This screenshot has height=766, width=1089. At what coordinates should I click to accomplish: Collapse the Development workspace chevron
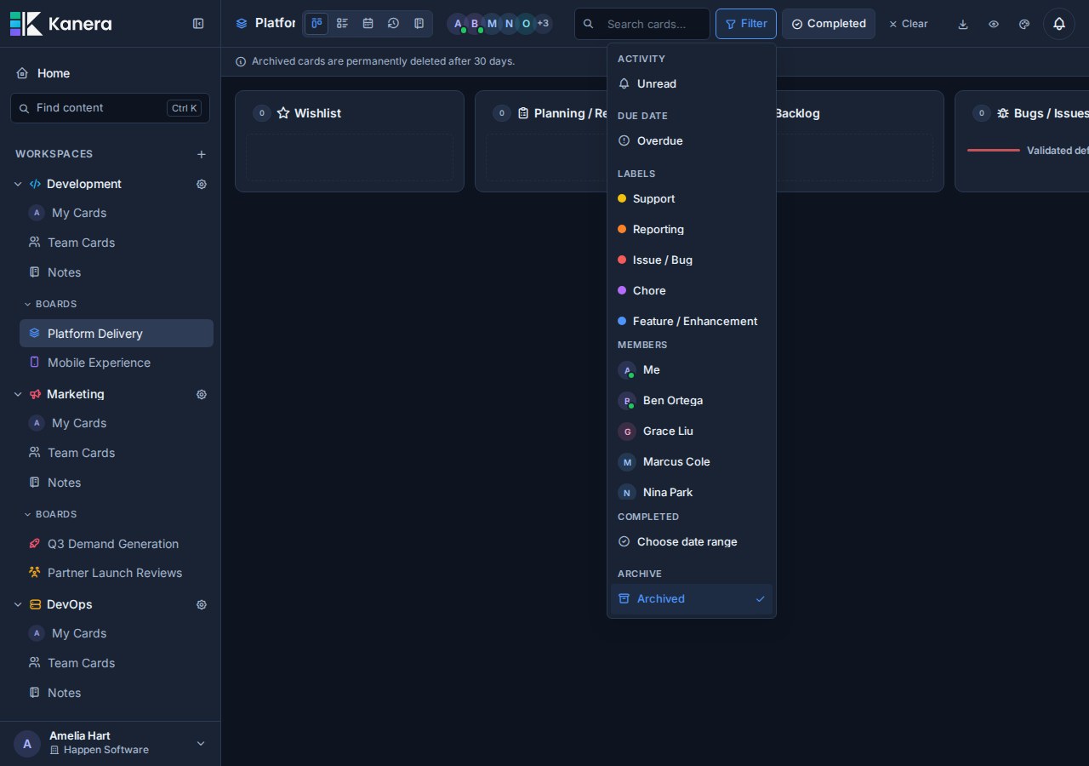click(18, 184)
